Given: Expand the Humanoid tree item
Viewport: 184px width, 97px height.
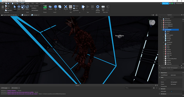Looking at the screenshot, I should (163, 42).
